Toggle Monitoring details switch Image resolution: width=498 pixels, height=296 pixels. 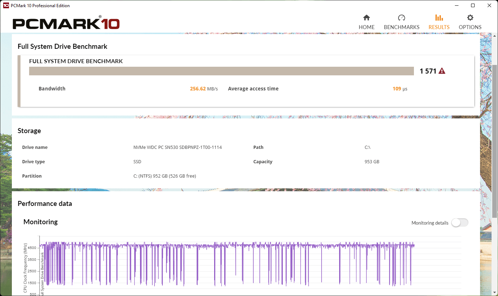pyautogui.click(x=460, y=223)
